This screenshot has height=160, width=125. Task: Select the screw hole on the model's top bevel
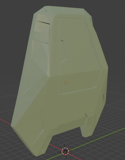46,11
